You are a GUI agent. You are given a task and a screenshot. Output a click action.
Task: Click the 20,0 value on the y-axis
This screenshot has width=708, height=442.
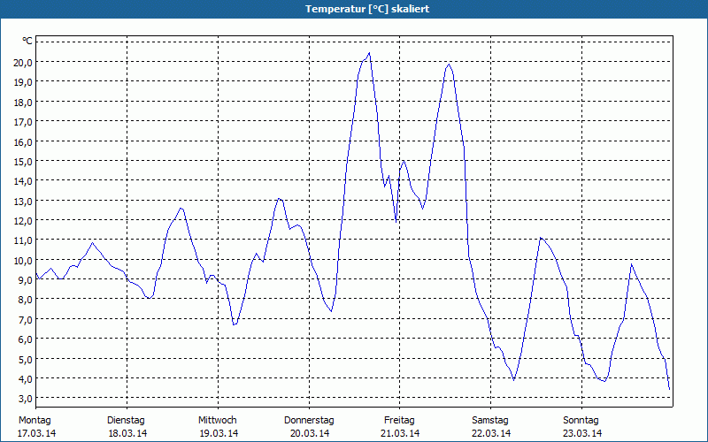[x=23, y=63]
